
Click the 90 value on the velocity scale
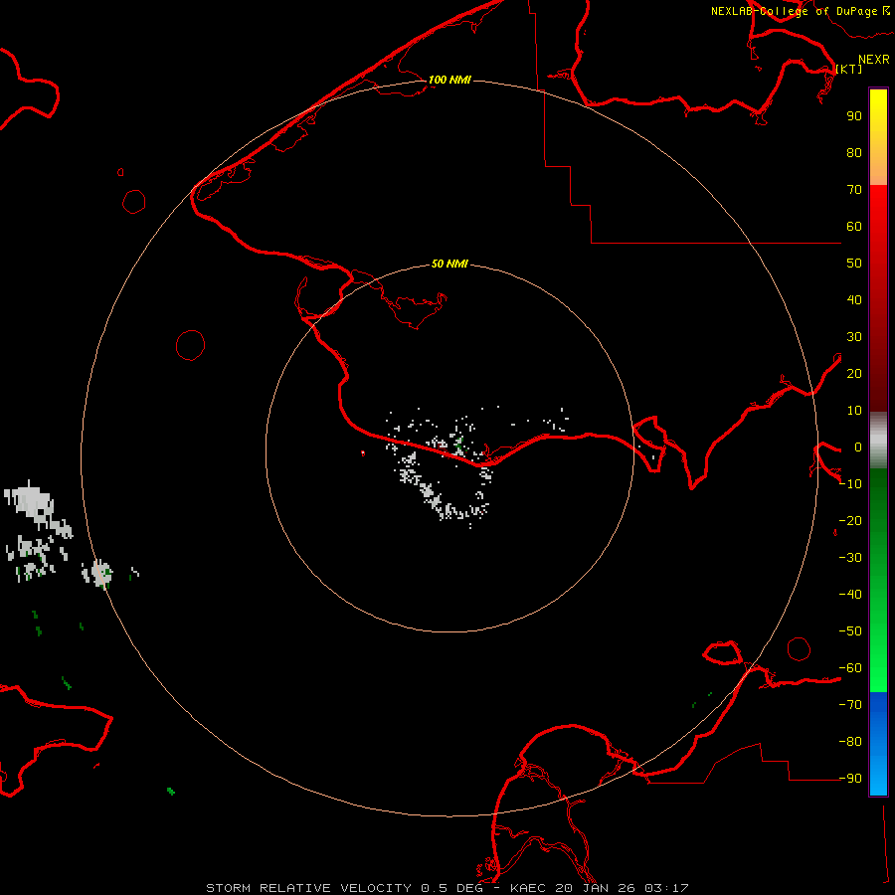tap(854, 116)
